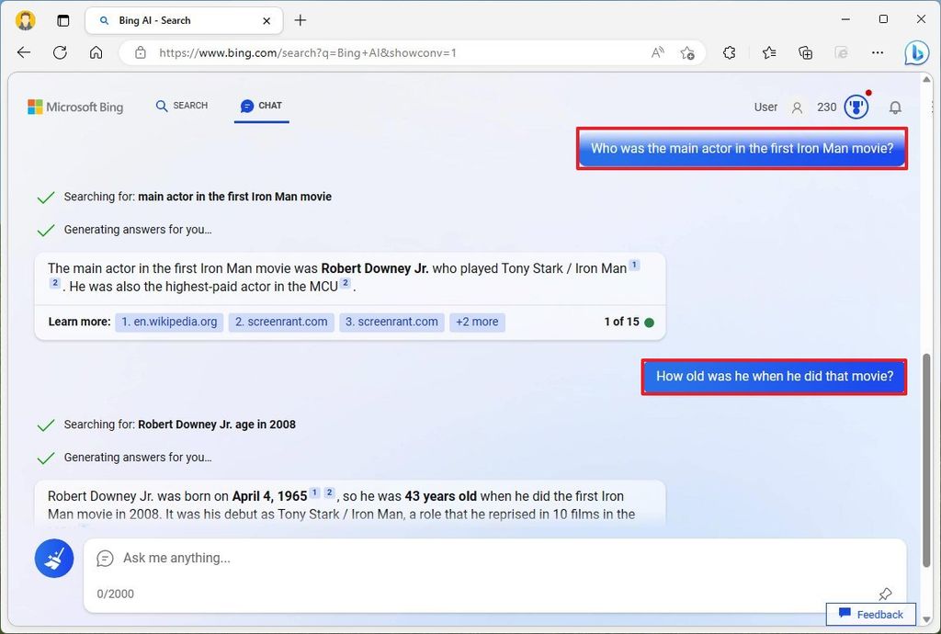The height and width of the screenshot is (634, 941).
Task: Send Feedback using the bottom-right button
Action: (870, 614)
